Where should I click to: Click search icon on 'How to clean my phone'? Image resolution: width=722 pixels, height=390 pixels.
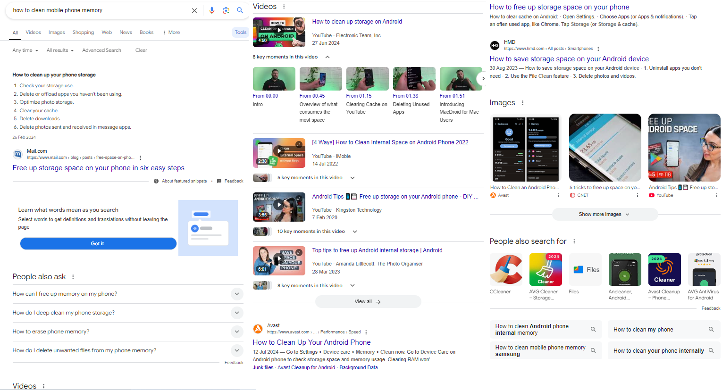click(x=711, y=330)
